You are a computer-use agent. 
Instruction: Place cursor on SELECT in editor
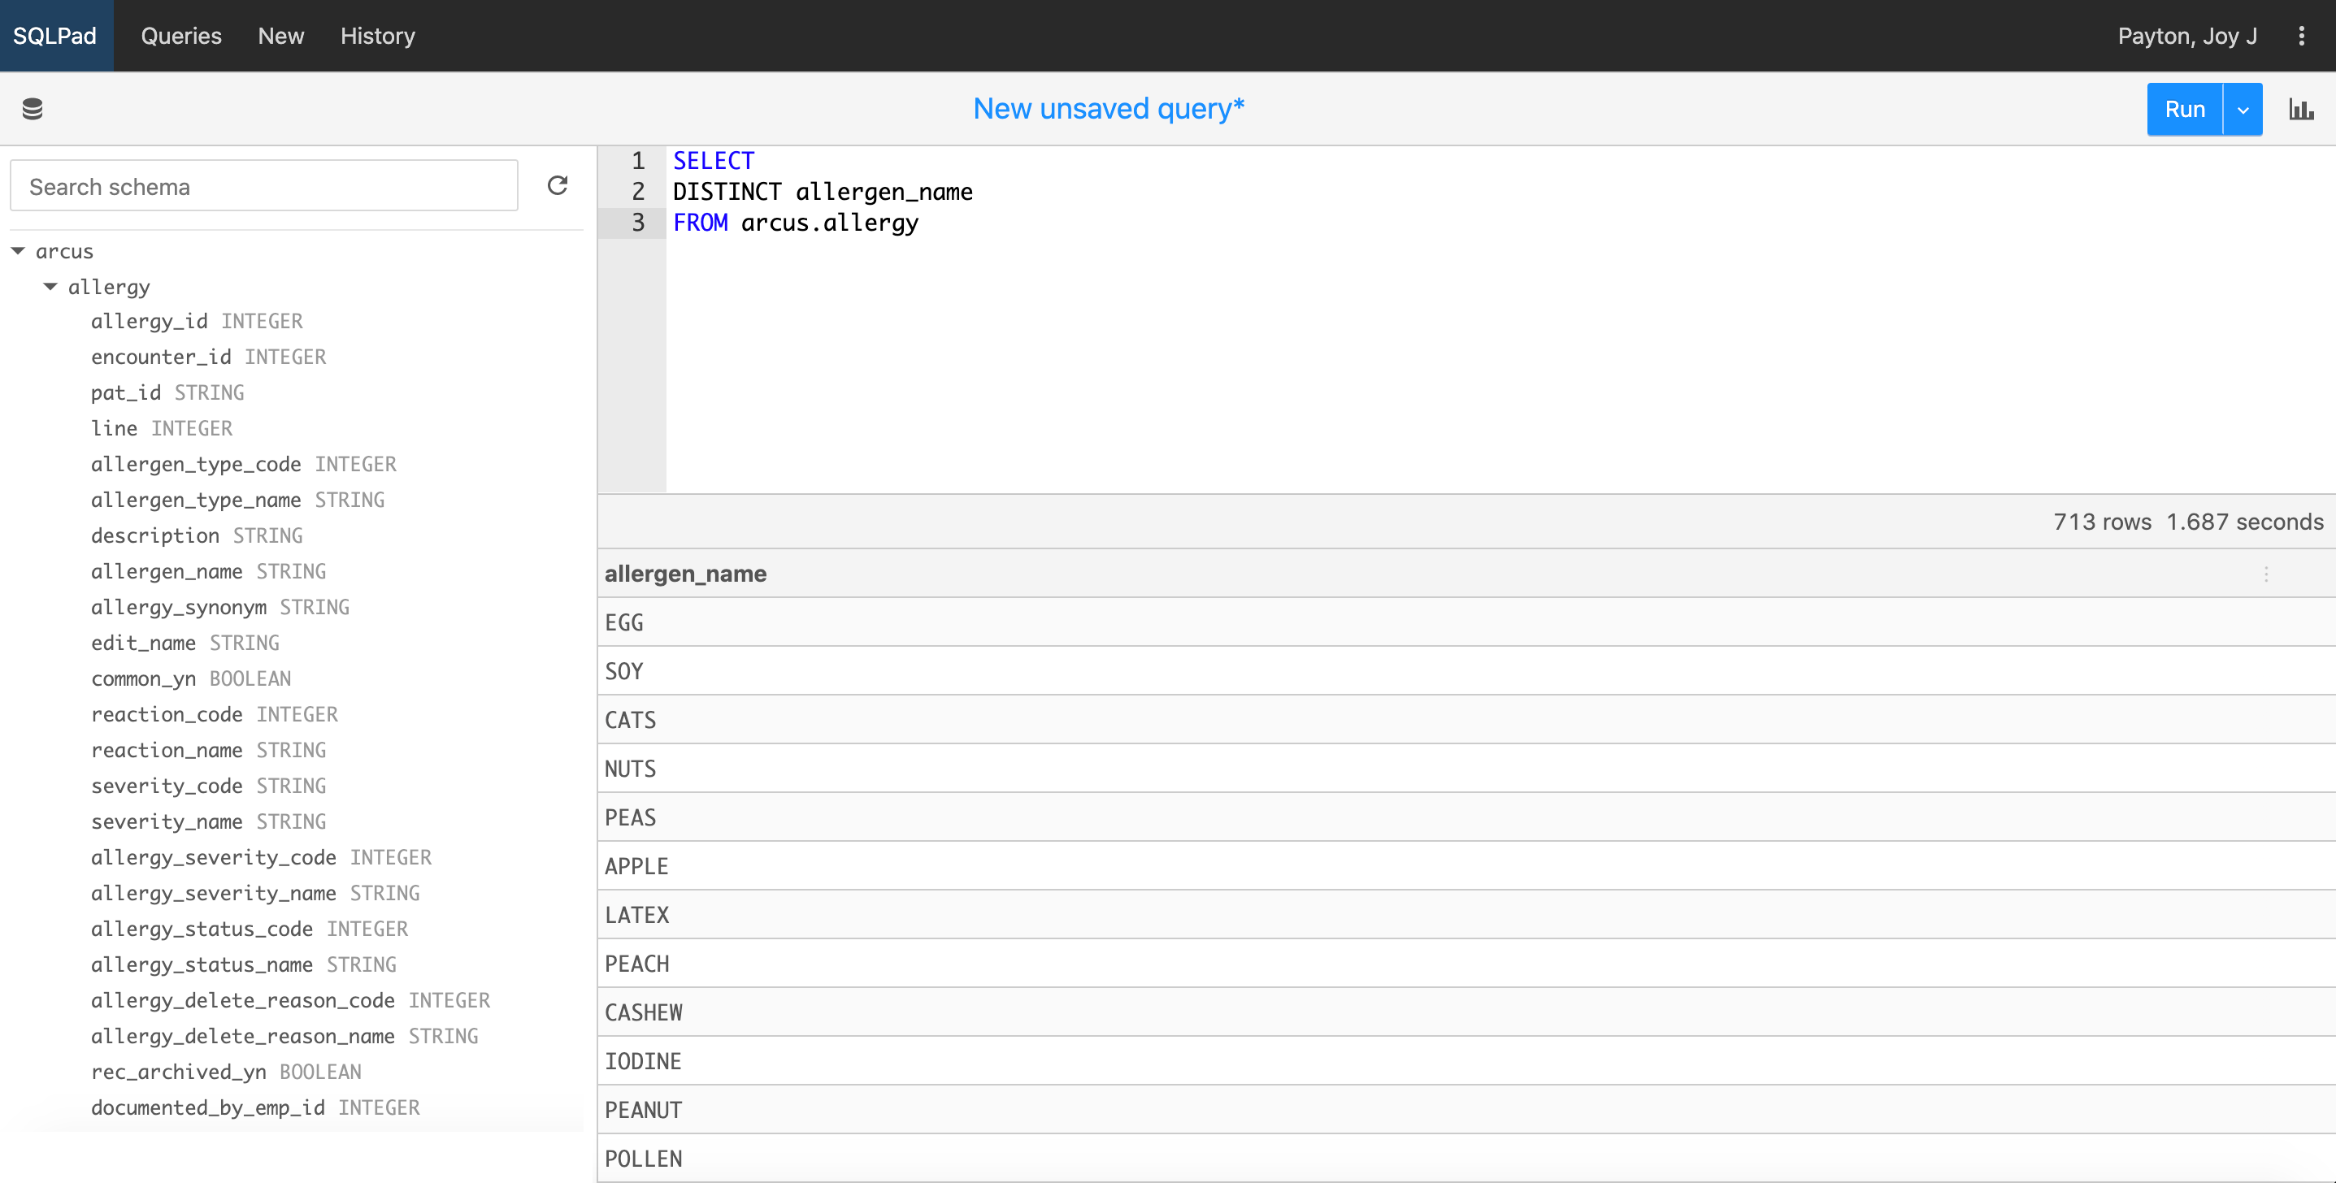point(714,160)
